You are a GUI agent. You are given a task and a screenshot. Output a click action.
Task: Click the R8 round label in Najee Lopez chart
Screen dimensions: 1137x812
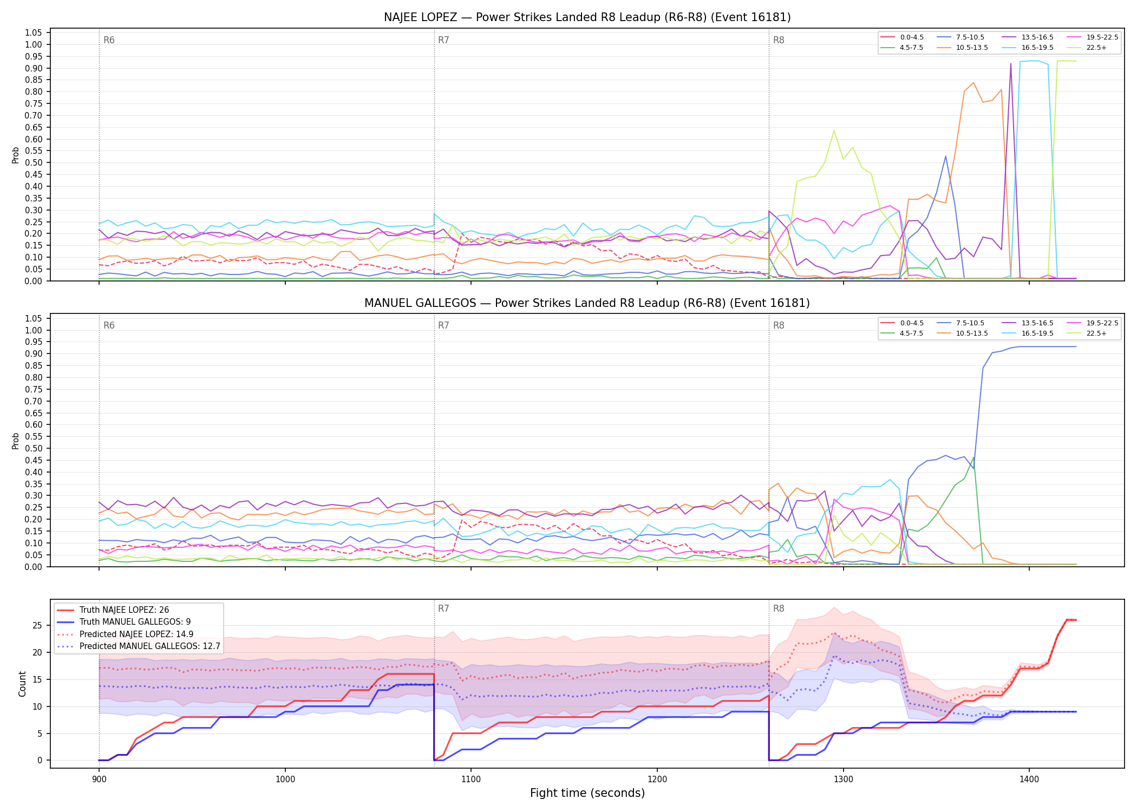tap(779, 40)
